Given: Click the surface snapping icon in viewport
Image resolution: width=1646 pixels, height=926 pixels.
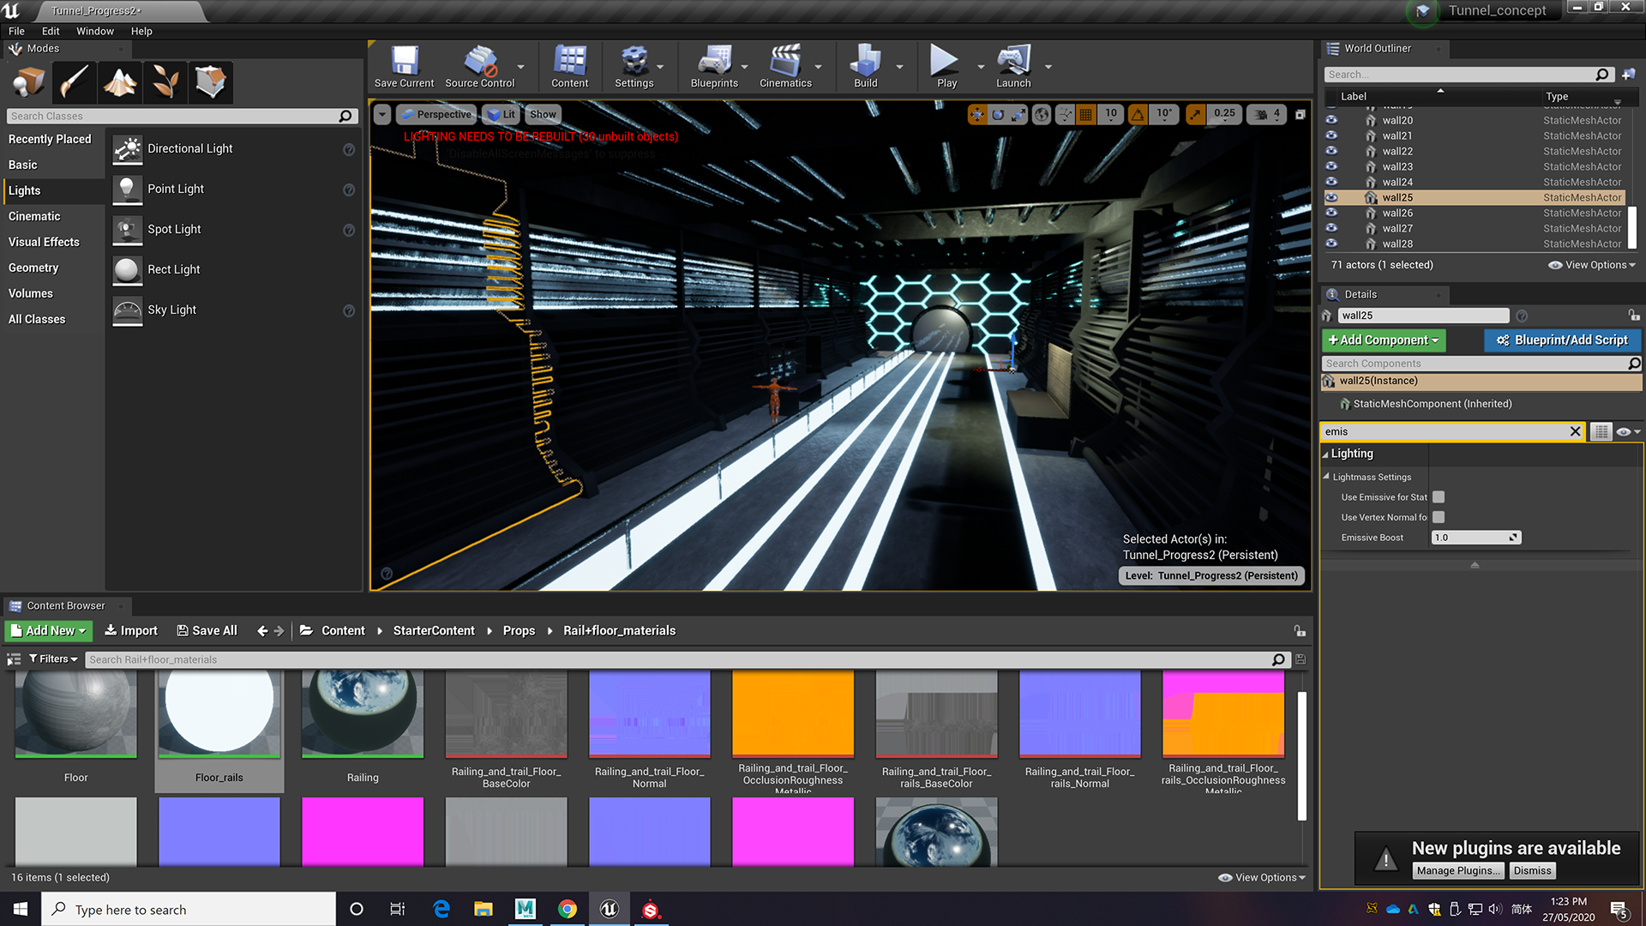Looking at the screenshot, I should [1065, 114].
